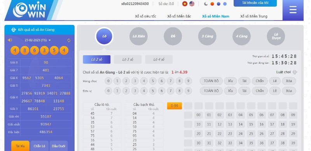
Task: Select the Lô Trượt bet type
Action: [x=276, y=36]
